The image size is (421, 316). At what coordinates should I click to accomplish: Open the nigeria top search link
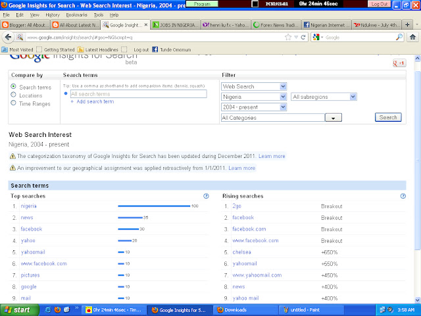[28, 206]
